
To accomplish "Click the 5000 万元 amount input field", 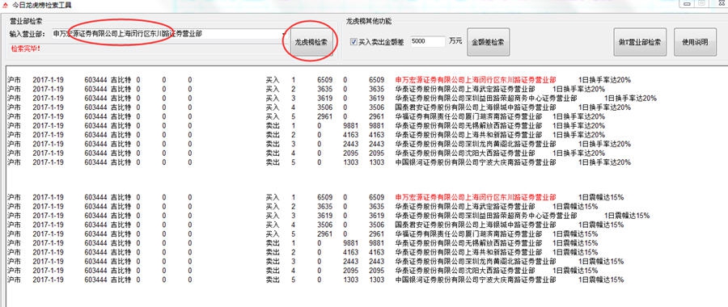I will 428,41.
